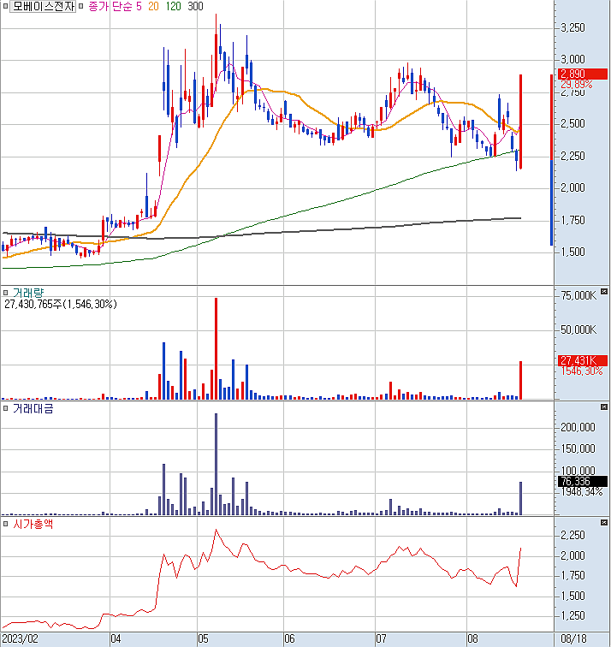
Task: Click the 3,250 price axis label
Action: click(x=572, y=27)
